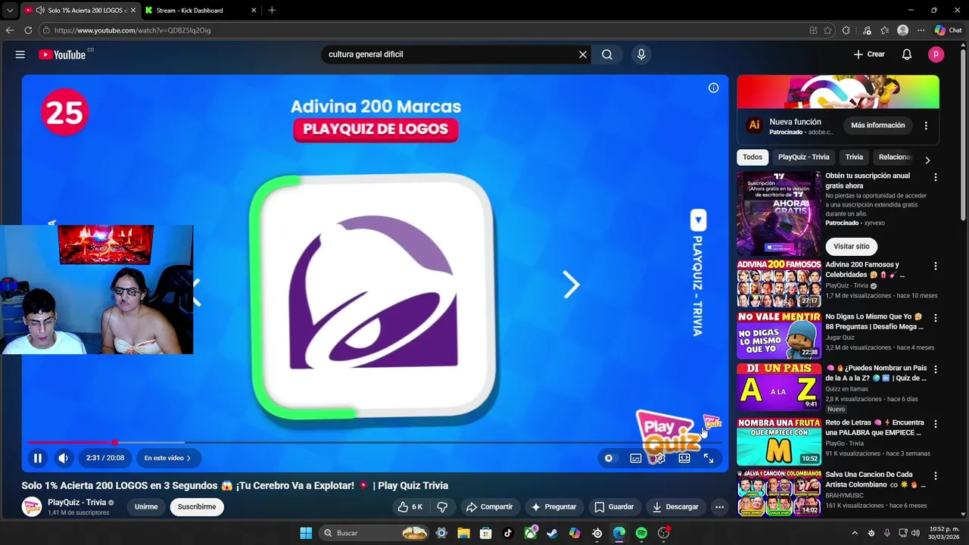Pause the video playback
The image size is (969, 545).
tap(37, 458)
